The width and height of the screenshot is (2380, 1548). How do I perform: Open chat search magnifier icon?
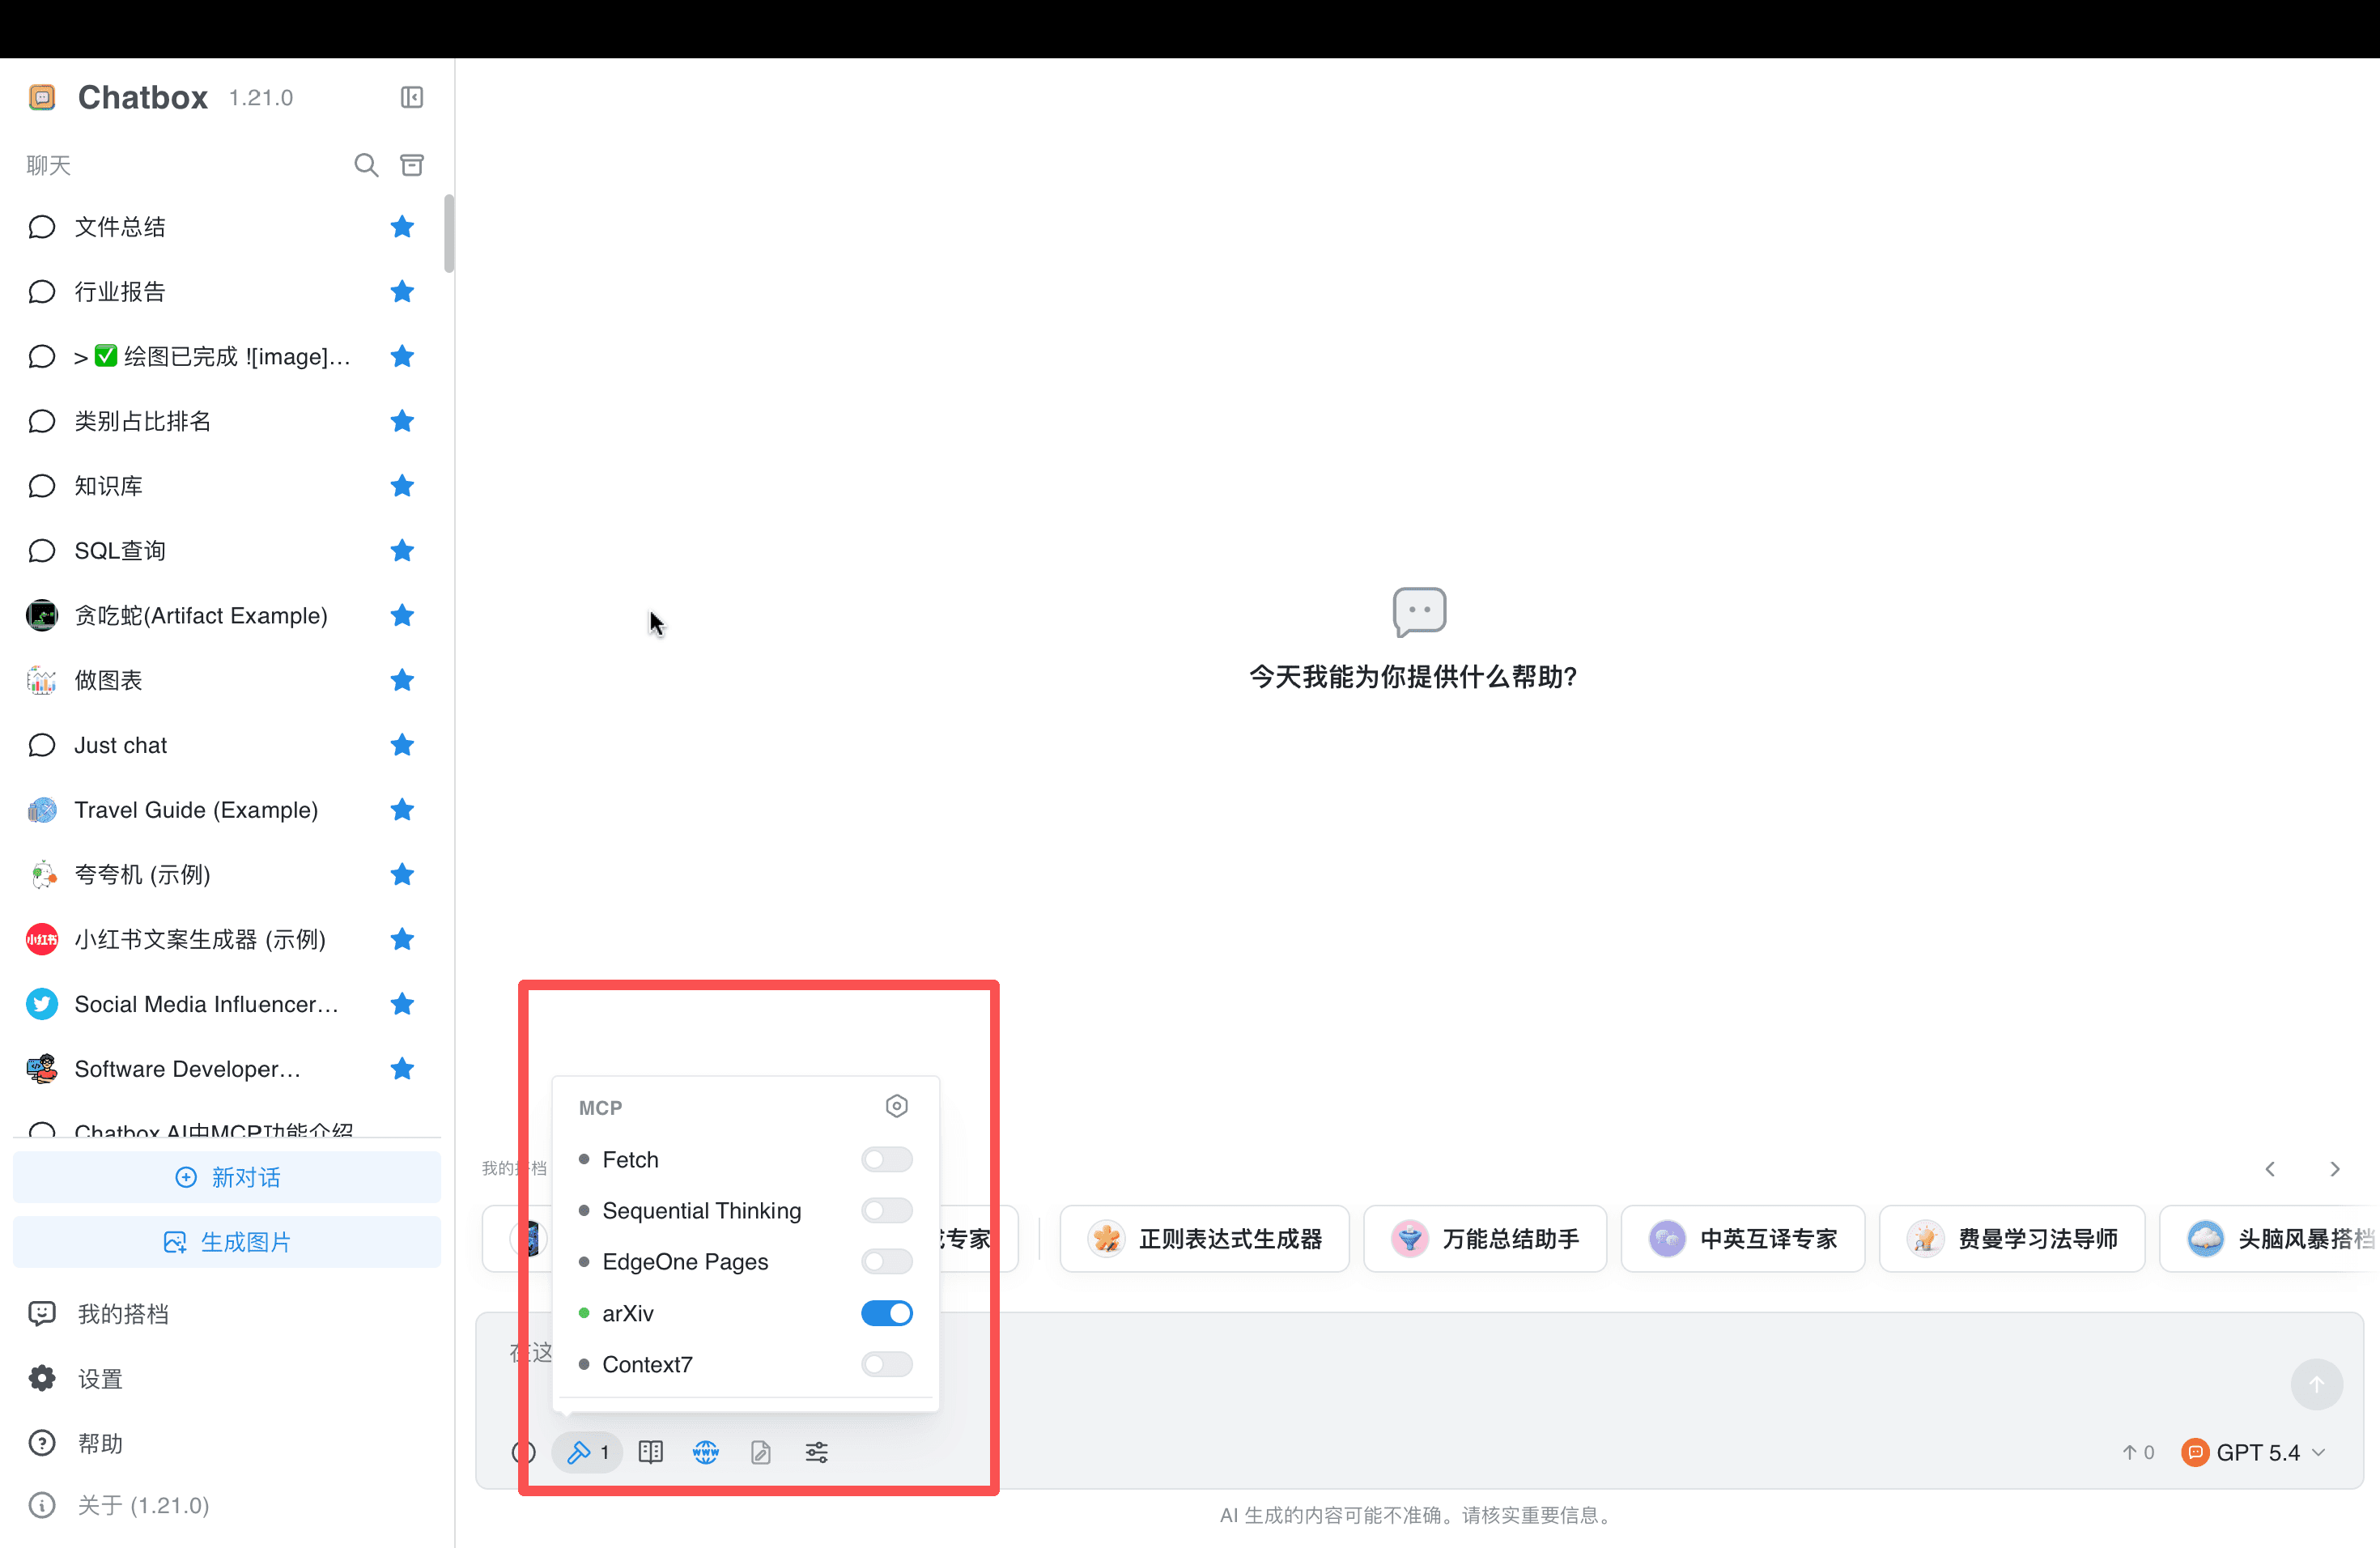[366, 165]
